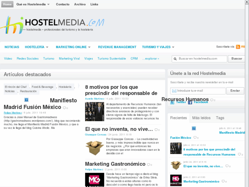Open sidebar MG logo thumbnail in Recientes
Screen dimensions: 249x187
[176, 180]
